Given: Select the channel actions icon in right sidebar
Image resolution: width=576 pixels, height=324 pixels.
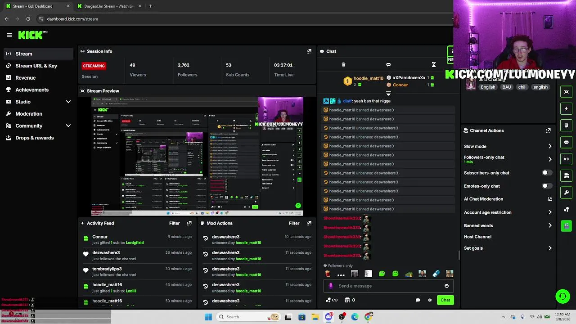Looking at the screenshot, I should [x=566, y=175].
